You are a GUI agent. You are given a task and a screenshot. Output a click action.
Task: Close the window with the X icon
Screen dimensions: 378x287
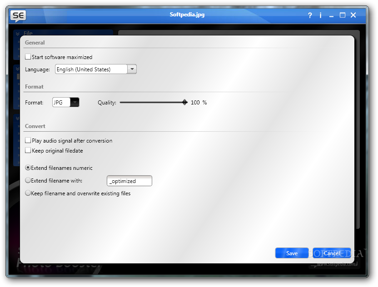353,15
